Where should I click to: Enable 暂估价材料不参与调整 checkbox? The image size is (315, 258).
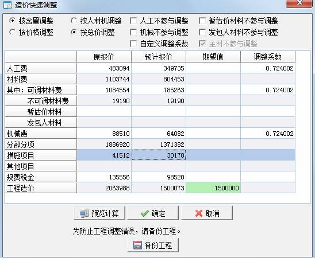point(202,21)
